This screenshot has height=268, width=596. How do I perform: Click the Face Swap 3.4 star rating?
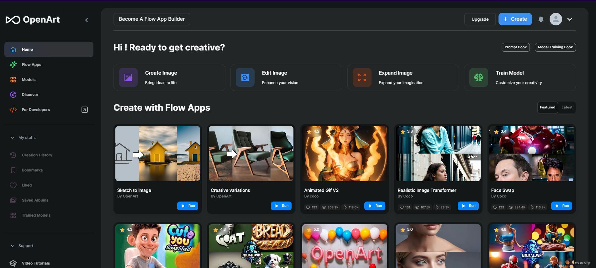(x=500, y=132)
